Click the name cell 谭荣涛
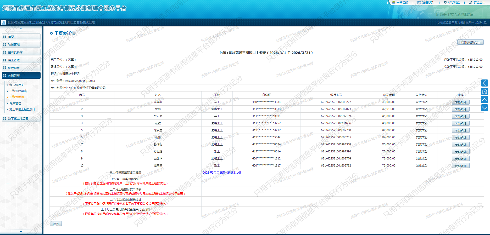The width and height of the screenshot is (490, 235). 158,165
